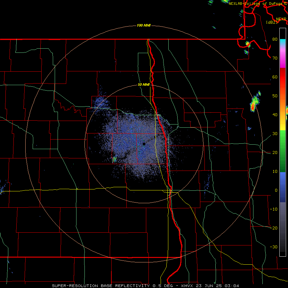Click the "[dBZ]" unit label
Image resolution: width=288 pixels, height=288 pixels.
272,22
